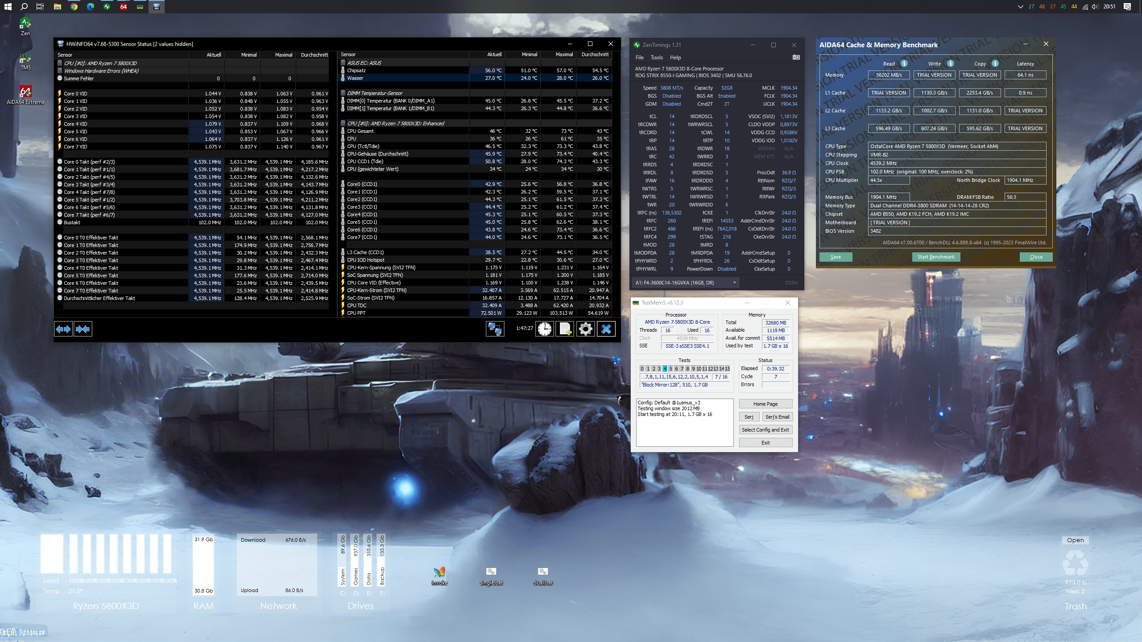Click Select Config and Exit in TestMem5
The image size is (1142, 642).
click(765, 430)
